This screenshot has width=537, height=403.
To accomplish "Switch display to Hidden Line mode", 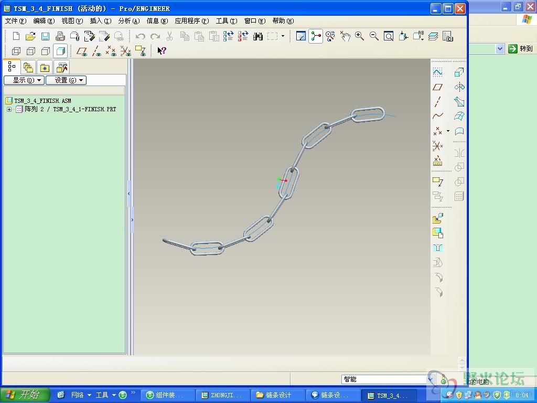I will (x=31, y=51).
